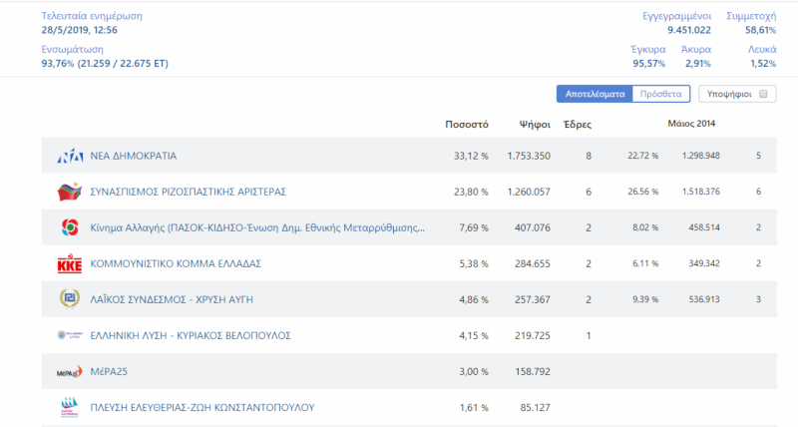Select the 1.260.057 votes value
The height and width of the screenshot is (427, 798).
529,192
